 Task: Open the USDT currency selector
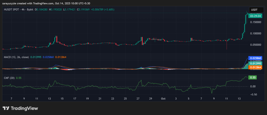click(254, 10)
